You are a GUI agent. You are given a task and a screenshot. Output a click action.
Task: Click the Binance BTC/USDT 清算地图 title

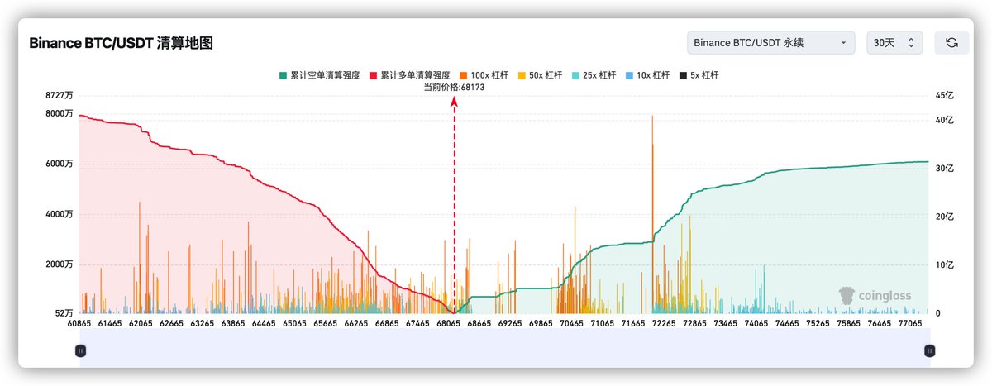coord(121,43)
